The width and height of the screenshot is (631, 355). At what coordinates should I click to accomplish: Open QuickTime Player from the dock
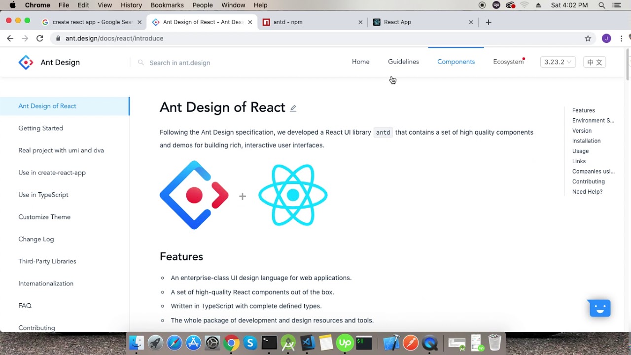point(430,343)
